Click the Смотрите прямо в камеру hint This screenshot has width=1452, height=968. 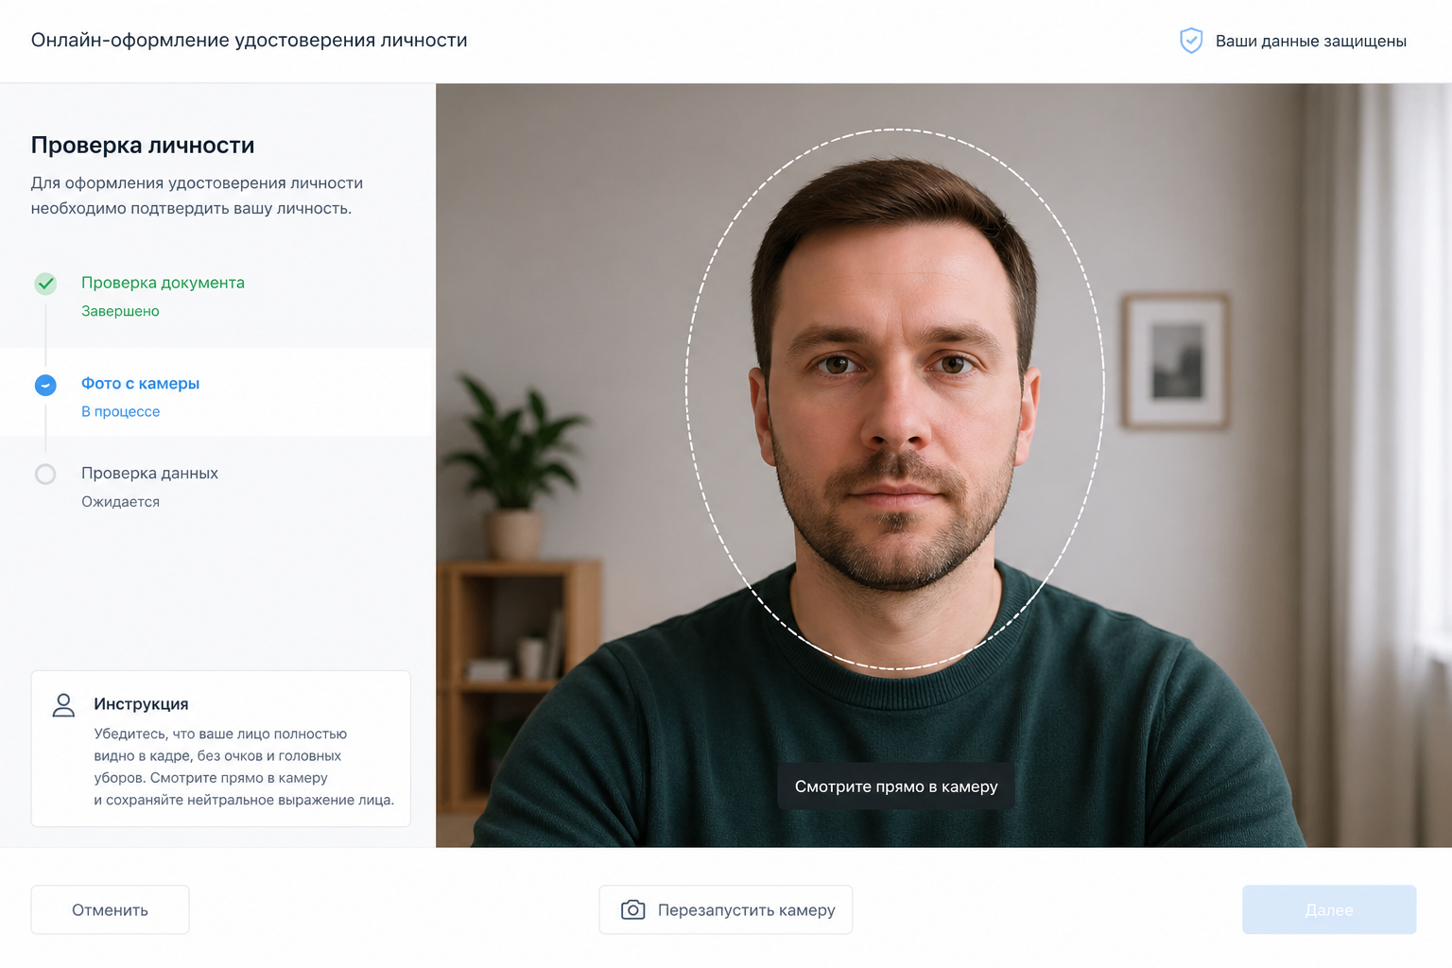click(895, 786)
